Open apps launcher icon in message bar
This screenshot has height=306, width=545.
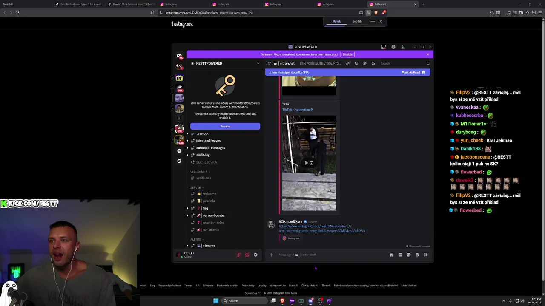coord(425,255)
